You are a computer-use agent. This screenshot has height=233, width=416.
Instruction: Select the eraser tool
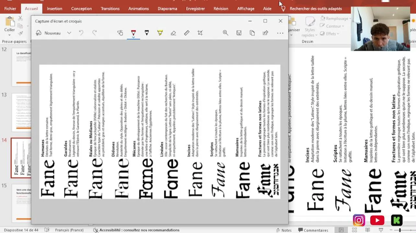click(173, 33)
